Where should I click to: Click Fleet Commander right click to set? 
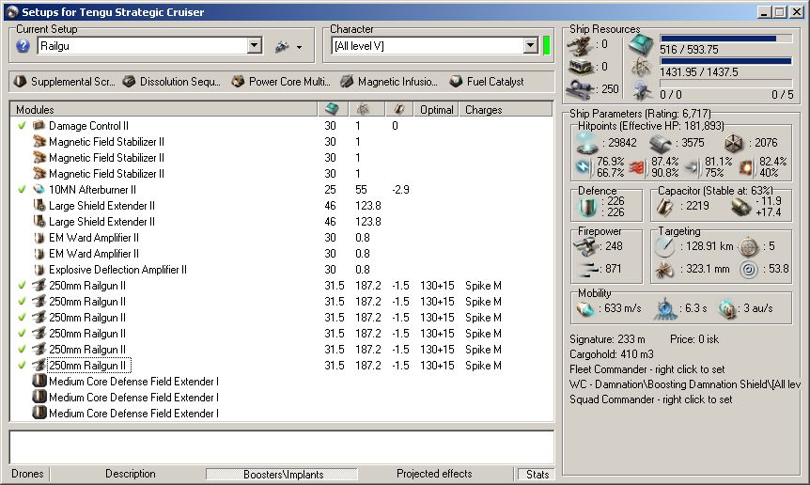click(646, 369)
